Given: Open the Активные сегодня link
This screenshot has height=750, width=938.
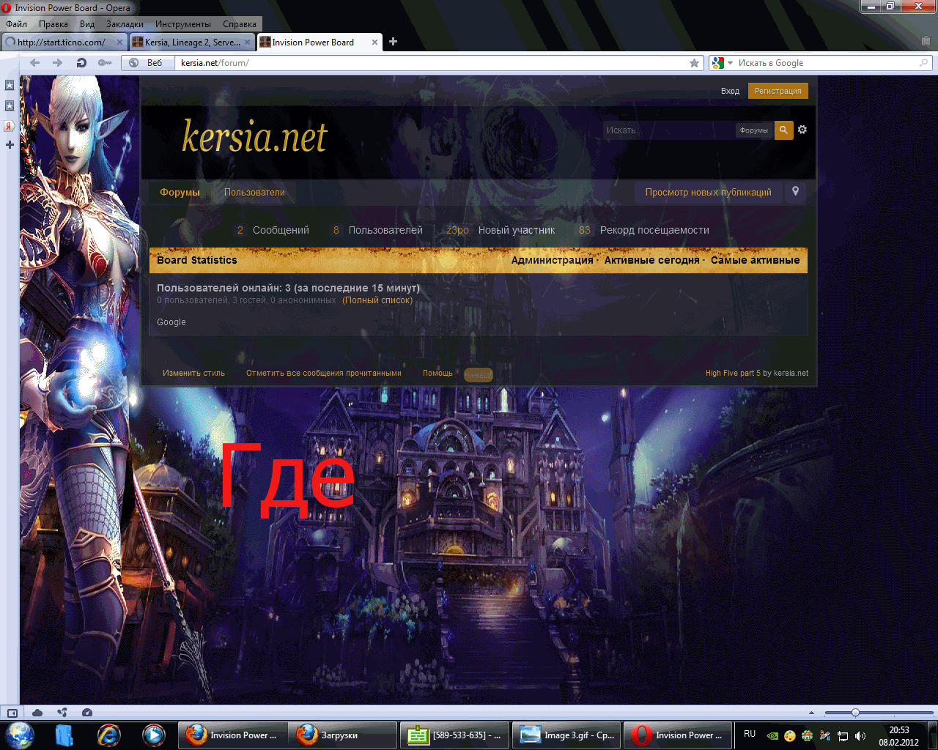Looking at the screenshot, I should [651, 260].
